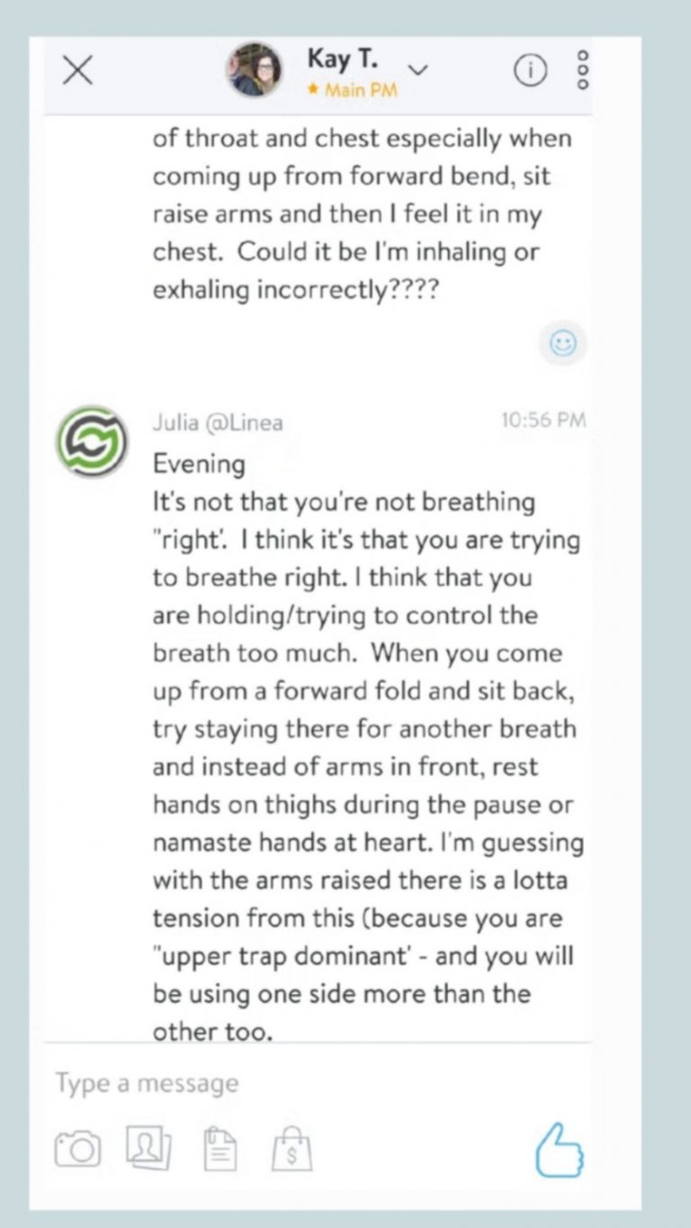Expand the chevron next to Kay T.

point(418,68)
